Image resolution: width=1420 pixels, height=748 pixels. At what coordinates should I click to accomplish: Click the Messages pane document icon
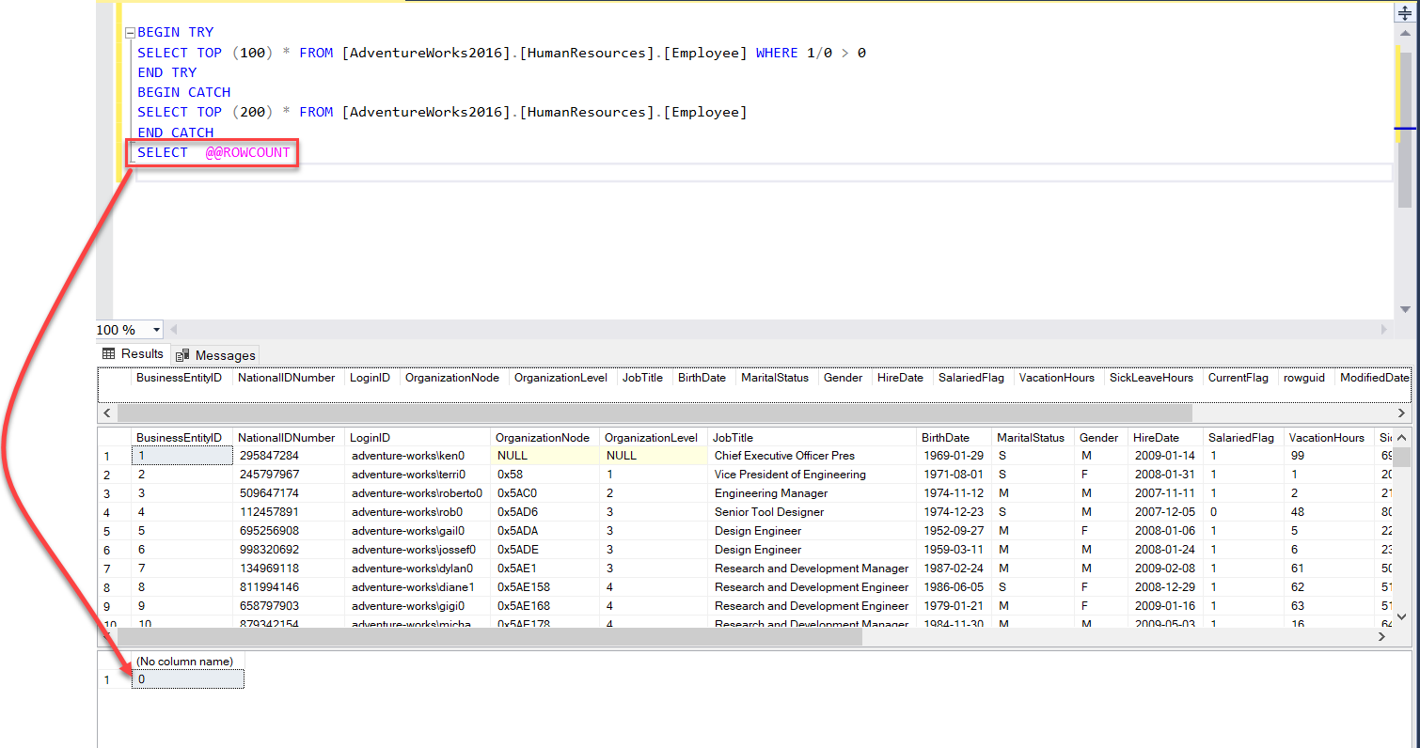point(184,354)
